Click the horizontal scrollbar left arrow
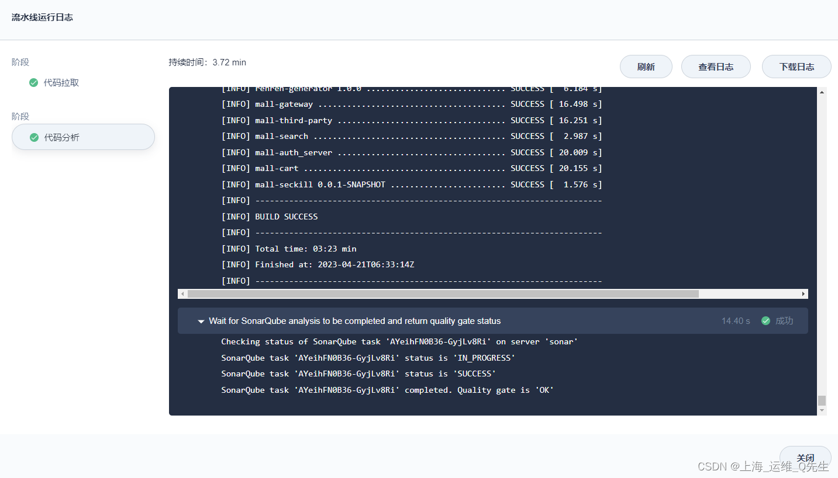 pyautogui.click(x=182, y=294)
